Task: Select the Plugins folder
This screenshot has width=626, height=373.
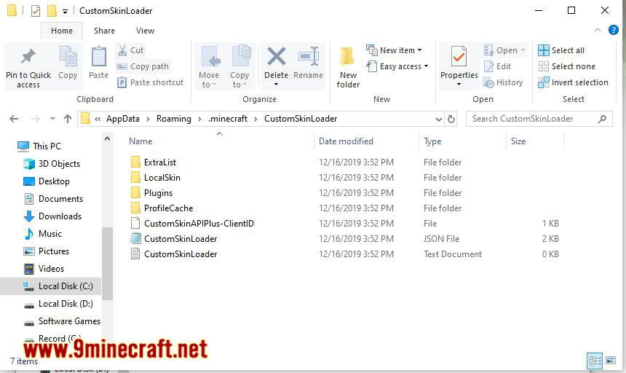Action: point(158,193)
